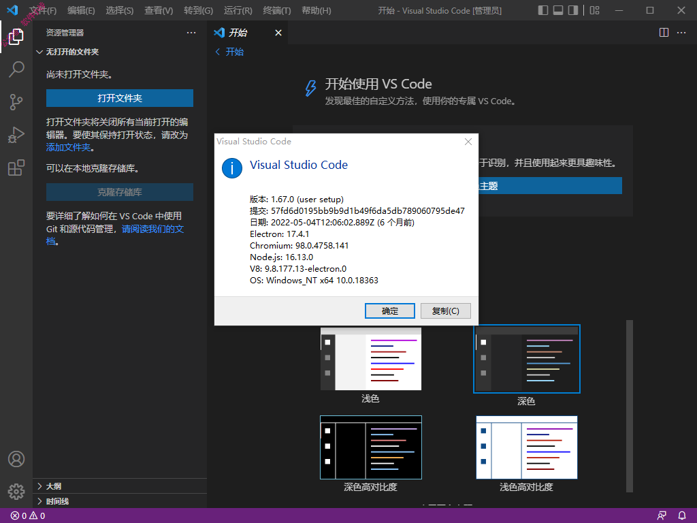697x523 pixels.
Task: Open the Source Control view
Action: (x=16, y=102)
